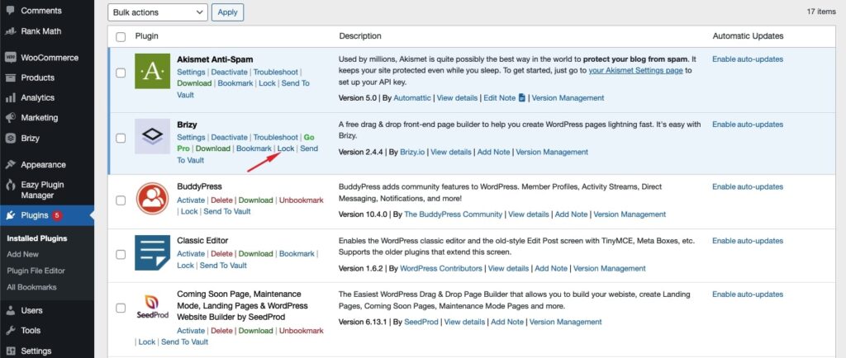
Task: Enable auto-updates for Akismet Anti-Spam
Action: click(x=747, y=59)
